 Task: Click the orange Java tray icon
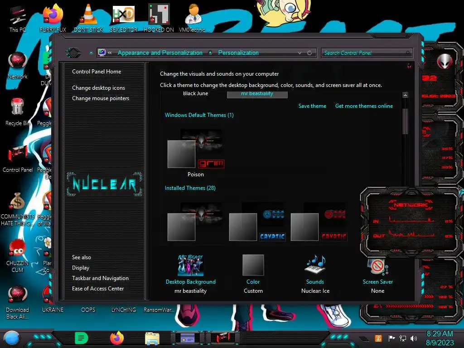378,338
